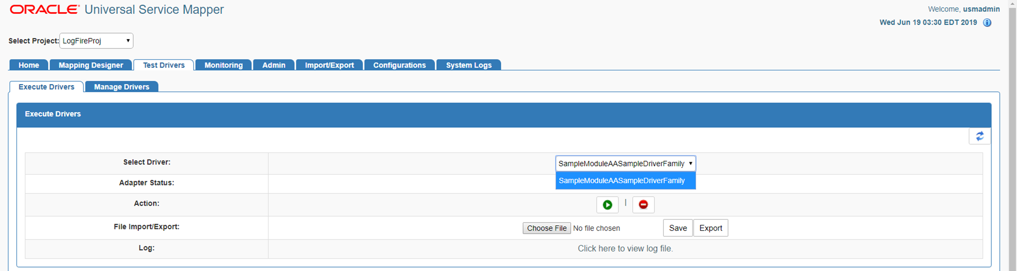Open the Configurations tab
This screenshot has width=1017, height=271.
400,65
